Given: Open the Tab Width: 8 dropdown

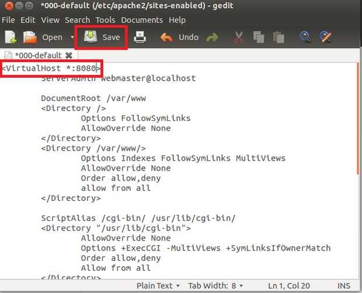Looking at the screenshot, I should (215, 285).
